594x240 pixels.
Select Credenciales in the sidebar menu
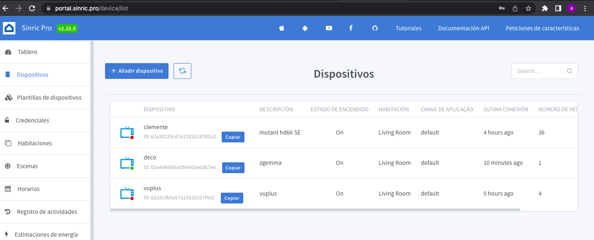[x=32, y=120]
